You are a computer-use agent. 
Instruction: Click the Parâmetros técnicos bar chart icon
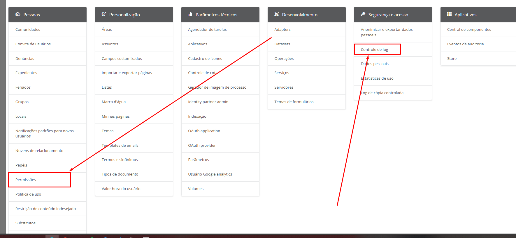coord(190,14)
